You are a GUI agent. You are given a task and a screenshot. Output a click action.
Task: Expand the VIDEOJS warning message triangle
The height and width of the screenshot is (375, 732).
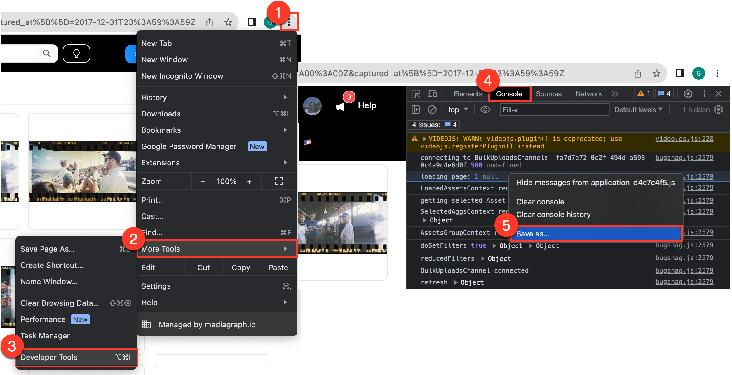425,139
